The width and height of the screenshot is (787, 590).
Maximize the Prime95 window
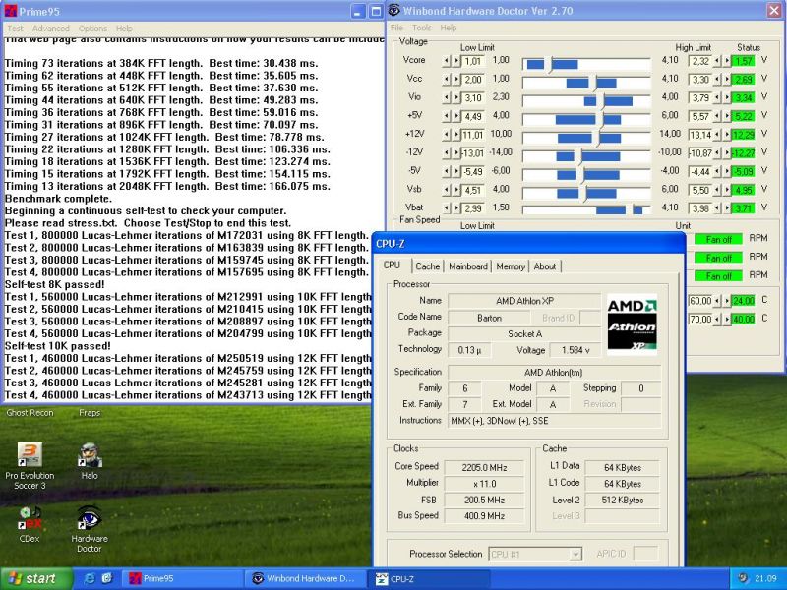tap(376, 12)
